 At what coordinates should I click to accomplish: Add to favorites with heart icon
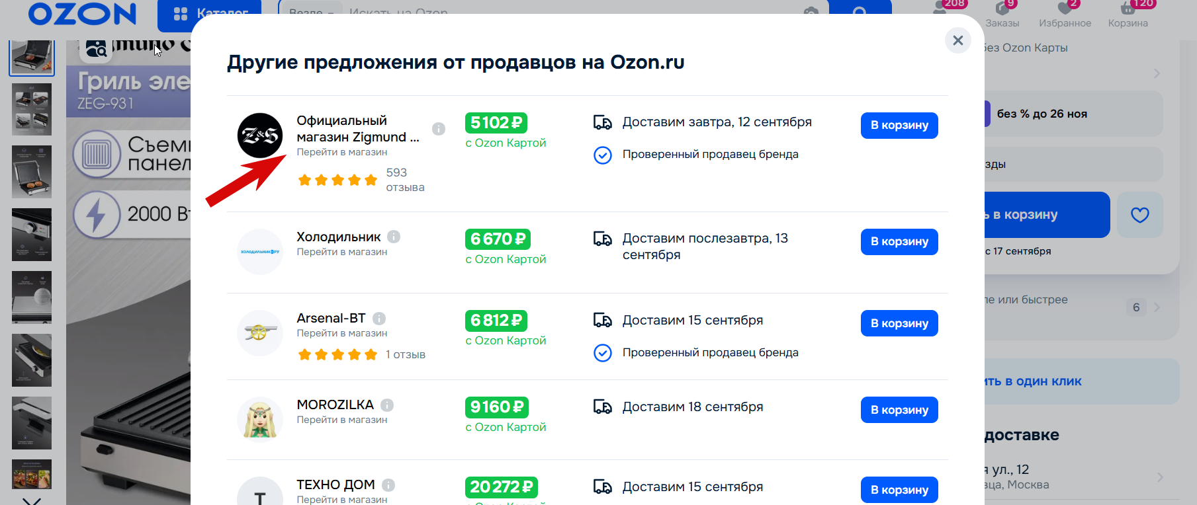pyautogui.click(x=1139, y=215)
